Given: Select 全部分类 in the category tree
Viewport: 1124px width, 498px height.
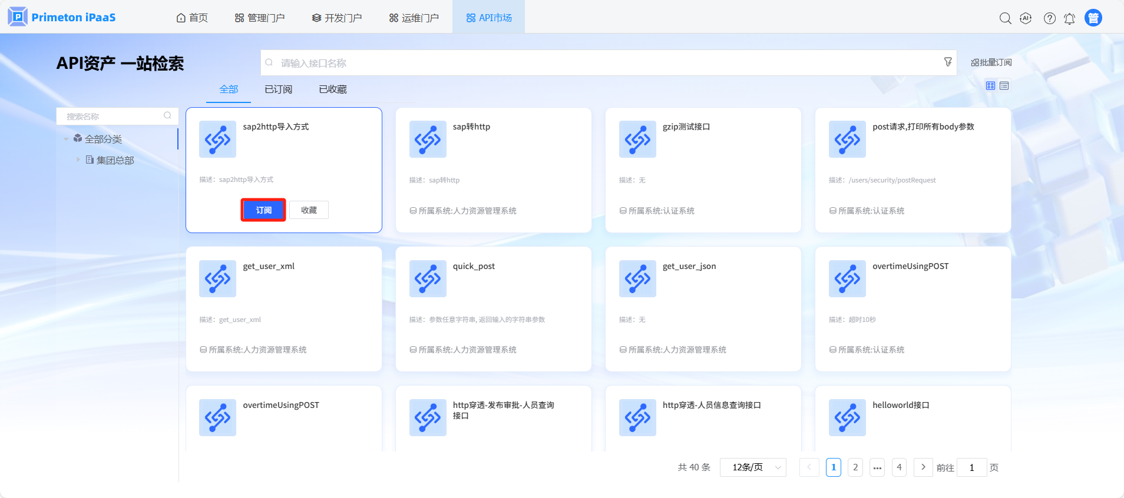Looking at the screenshot, I should pos(103,140).
